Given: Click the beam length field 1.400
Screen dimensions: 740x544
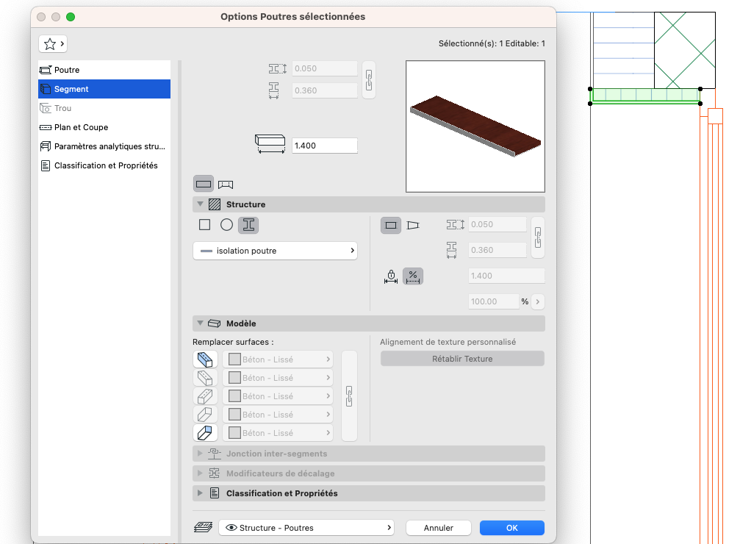Looking at the screenshot, I should (324, 146).
